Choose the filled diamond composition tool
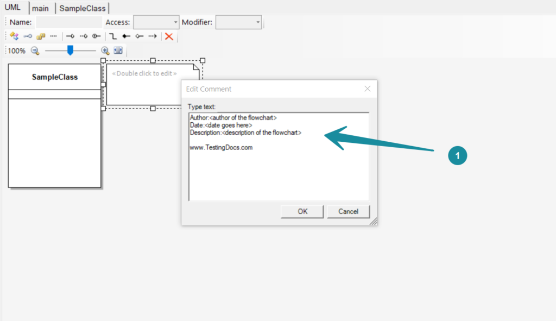 coord(126,36)
